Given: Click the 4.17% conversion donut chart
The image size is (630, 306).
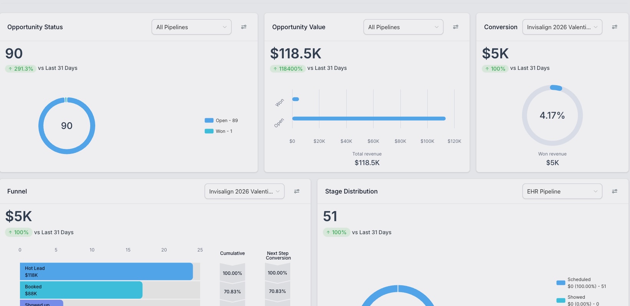Looking at the screenshot, I should click(552, 115).
